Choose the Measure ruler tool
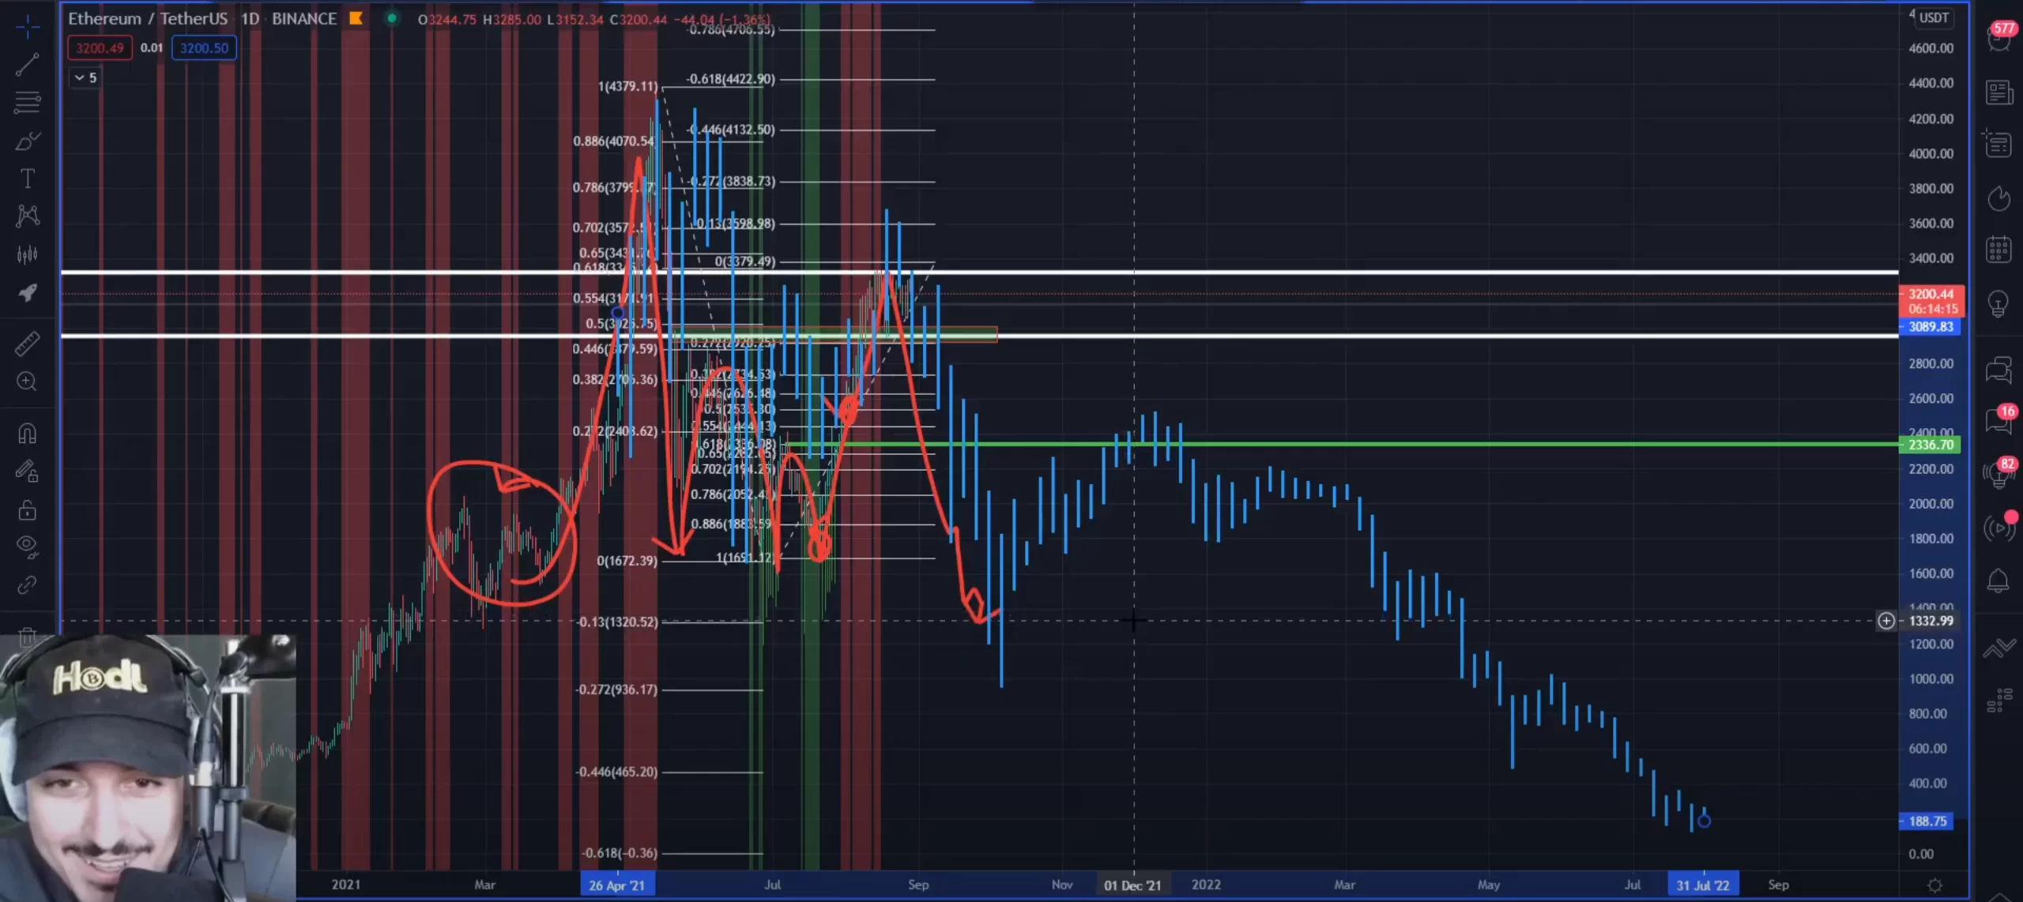2023x902 pixels. tap(27, 344)
